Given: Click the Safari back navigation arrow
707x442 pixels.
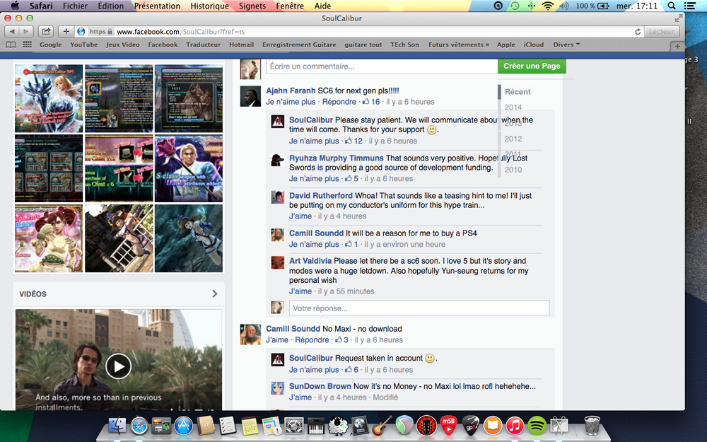Looking at the screenshot, I should point(12,31).
